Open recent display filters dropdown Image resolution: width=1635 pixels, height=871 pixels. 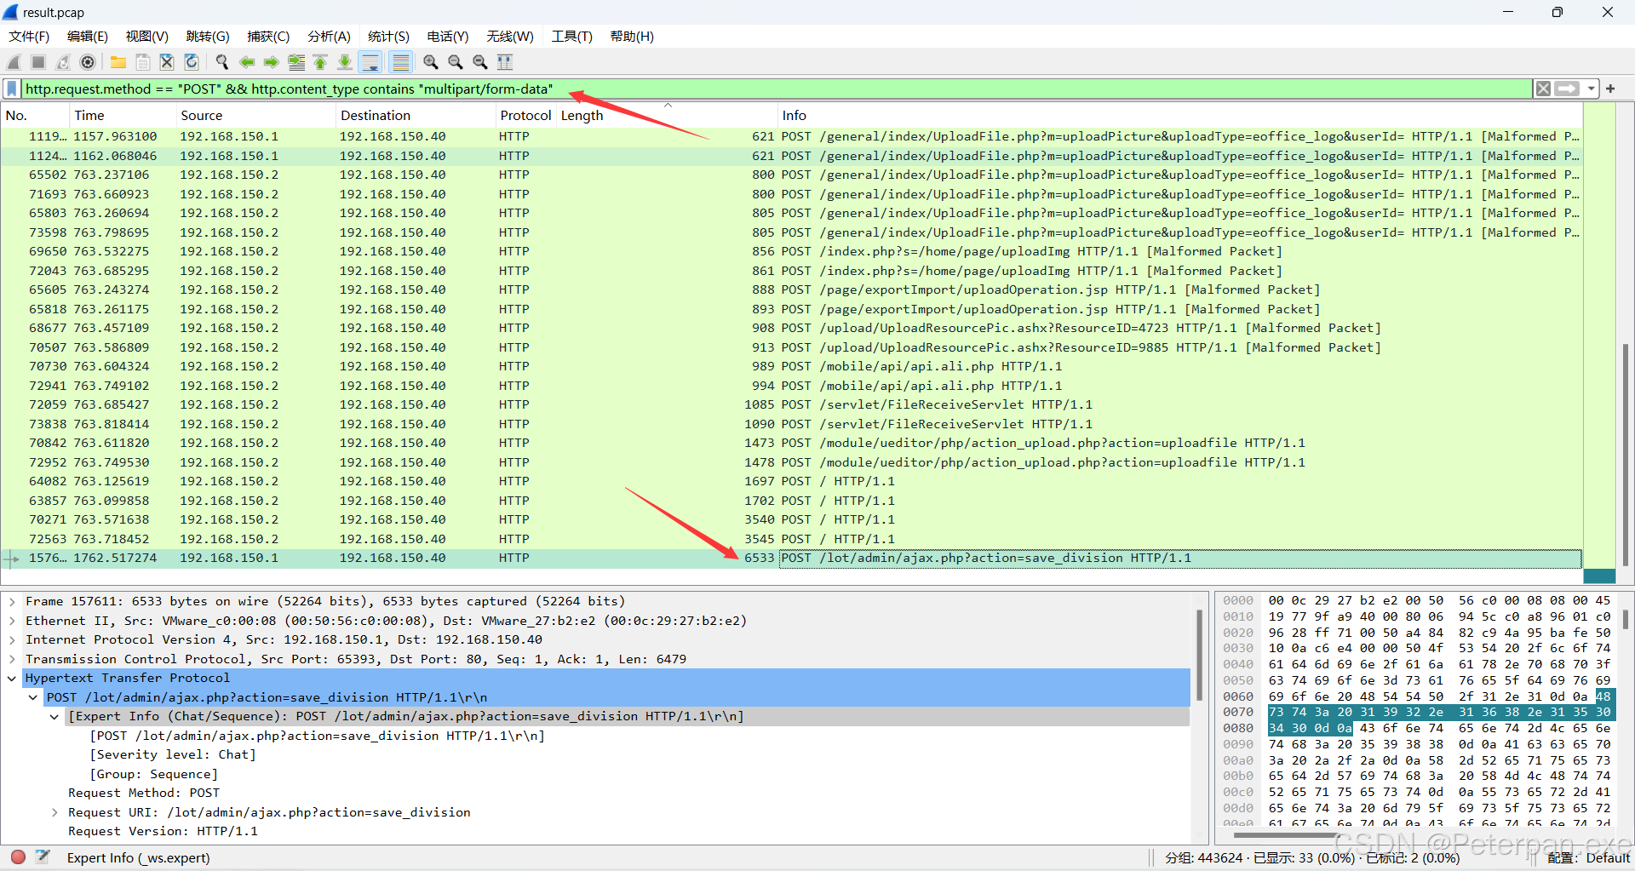(x=1591, y=89)
